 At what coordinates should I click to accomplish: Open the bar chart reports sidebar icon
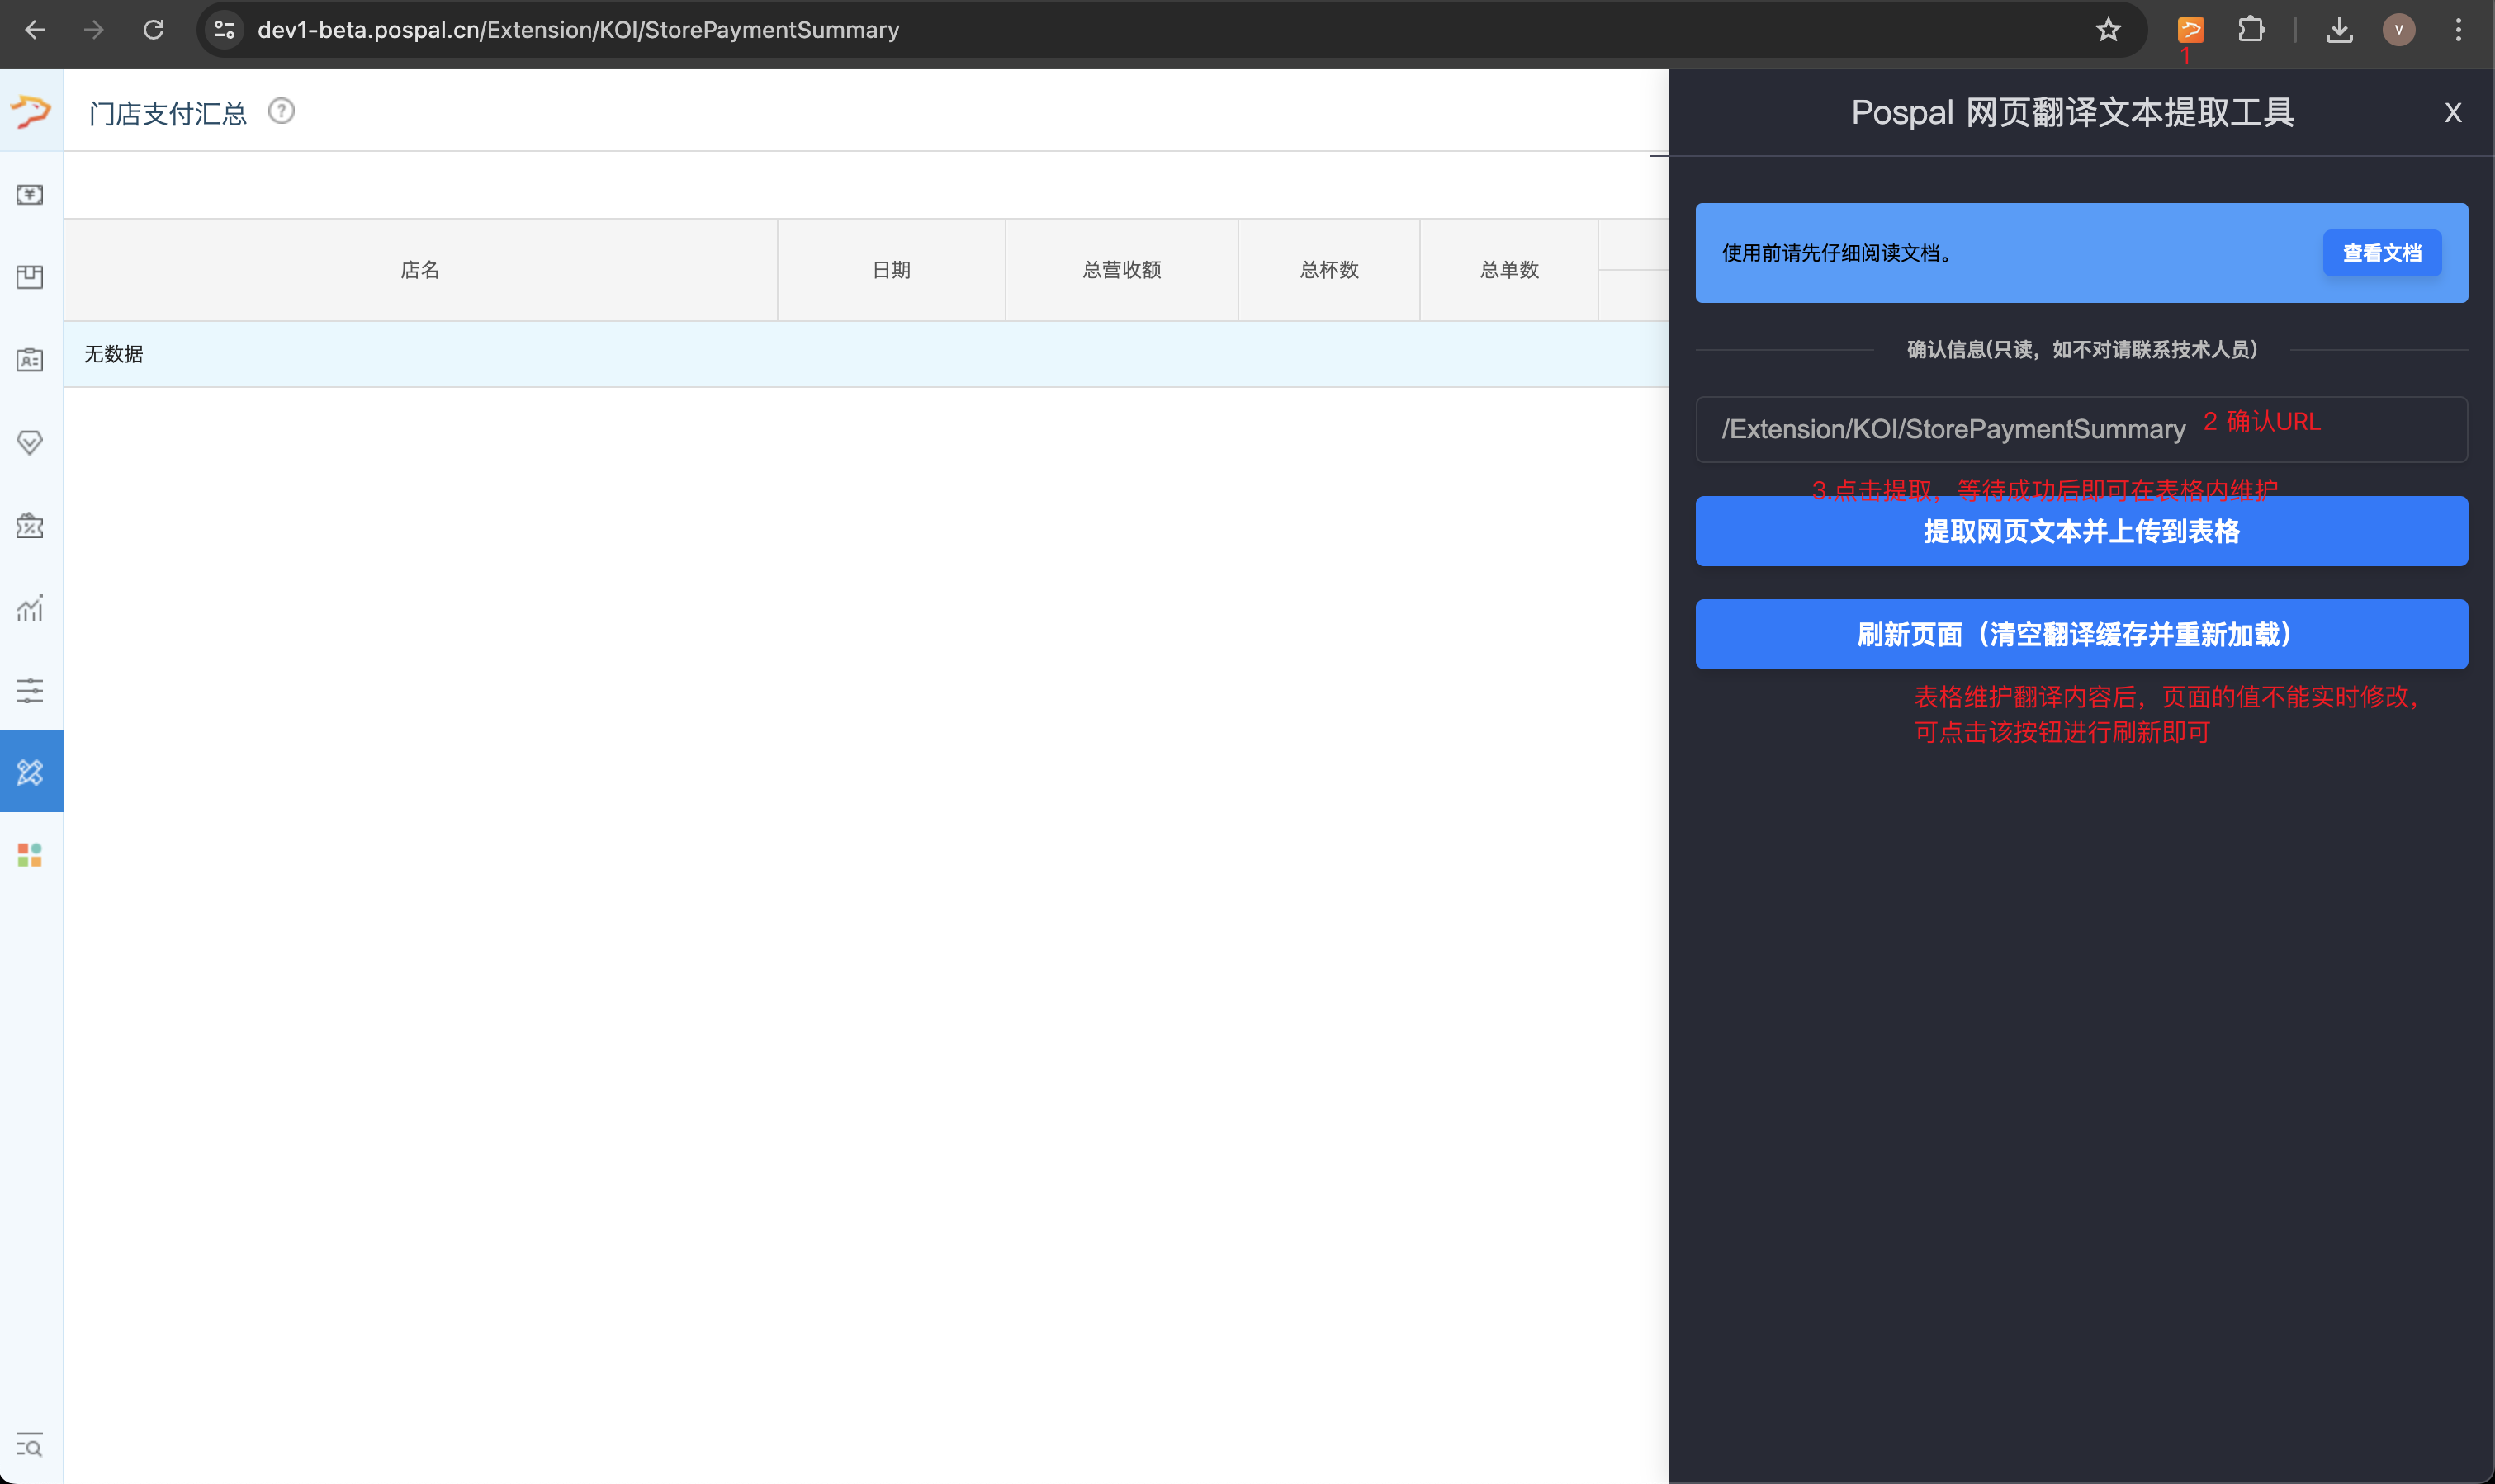(x=30, y=608)
